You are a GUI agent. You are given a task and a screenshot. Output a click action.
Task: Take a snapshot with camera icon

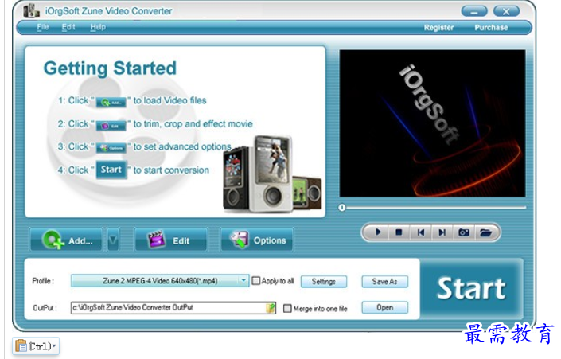(x=464, y=232)
